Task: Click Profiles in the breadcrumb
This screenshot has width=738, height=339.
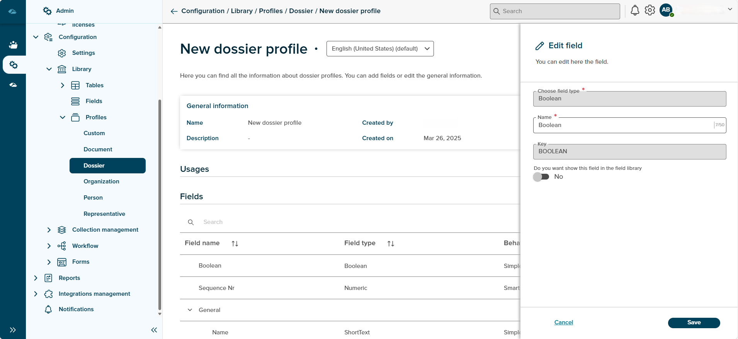Action: [271, 11]
